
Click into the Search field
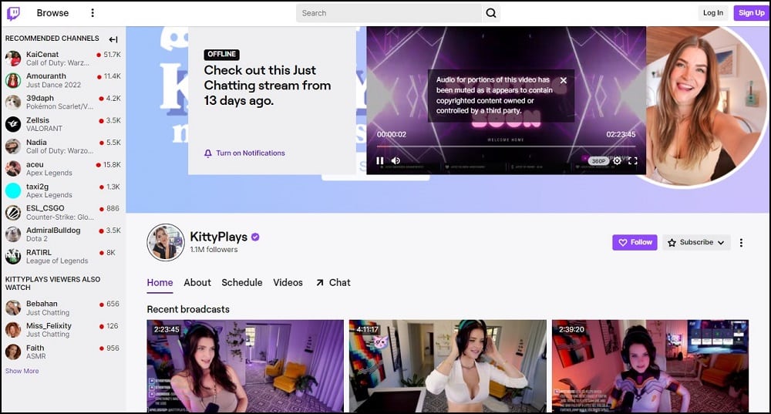coord(389,13)
